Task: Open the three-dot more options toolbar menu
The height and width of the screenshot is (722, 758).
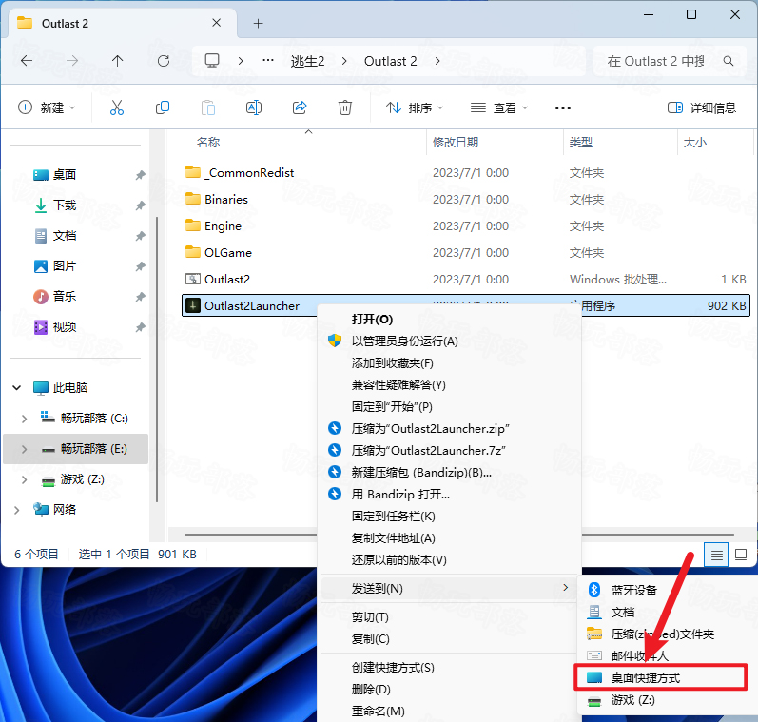Action: (x=563, y=107)
